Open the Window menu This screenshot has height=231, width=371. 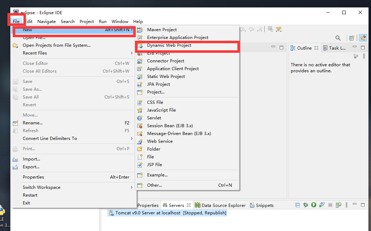[x=120, y=22]
